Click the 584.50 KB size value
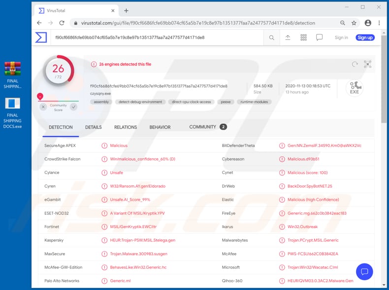The image size is (389, 290). point(263,86)
